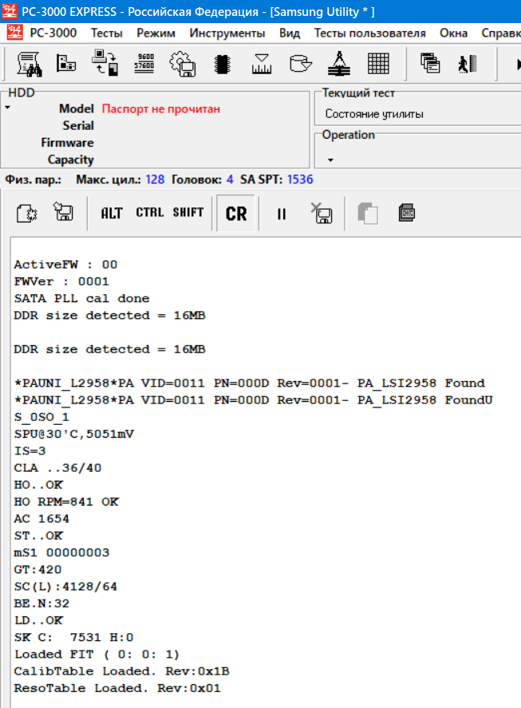Open the Тесты пользователя menu
This screenshot has width=521, height=708.
pyautogui.click(x=370, y=33)
